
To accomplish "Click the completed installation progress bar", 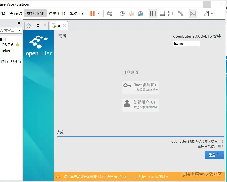I will (x=140, y=136).
